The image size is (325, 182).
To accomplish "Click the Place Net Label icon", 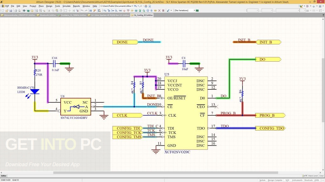I will pos(120,10).
